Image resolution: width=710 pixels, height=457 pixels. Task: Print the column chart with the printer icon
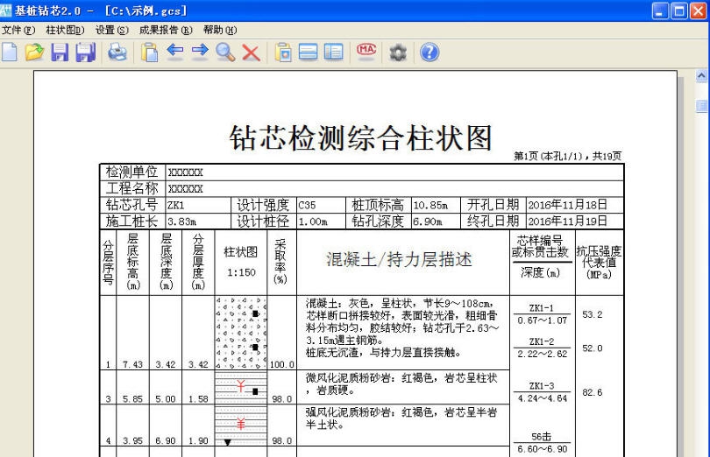tap(117, 53)
